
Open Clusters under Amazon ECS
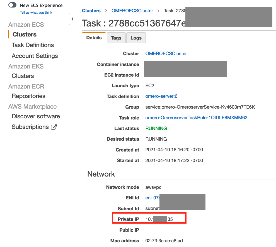pos(25,35)
